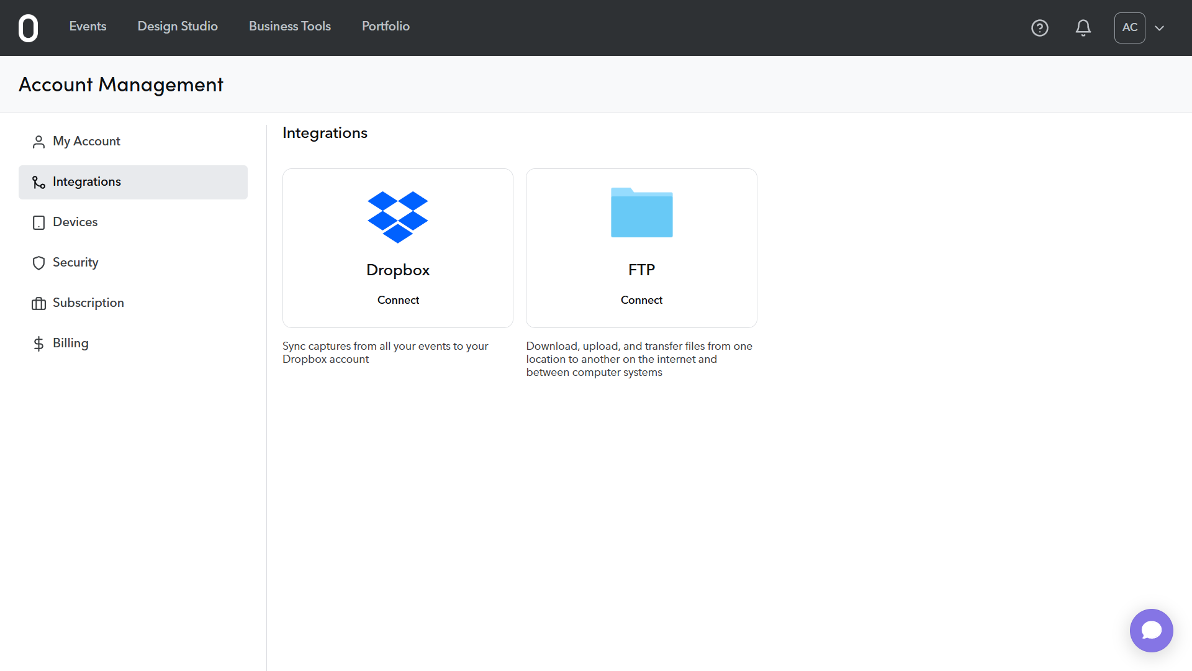This screenshot has width=1192, height=671.
Task: Click the Security shield icon
Action: [38, 263]
